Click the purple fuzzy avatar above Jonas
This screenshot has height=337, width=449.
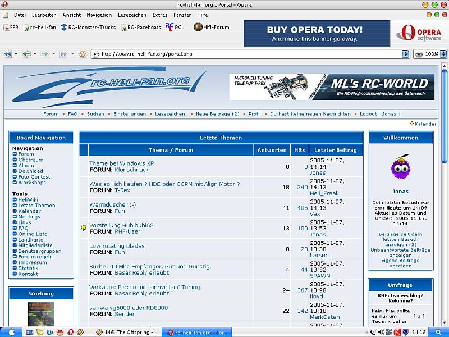click(401, 167)
